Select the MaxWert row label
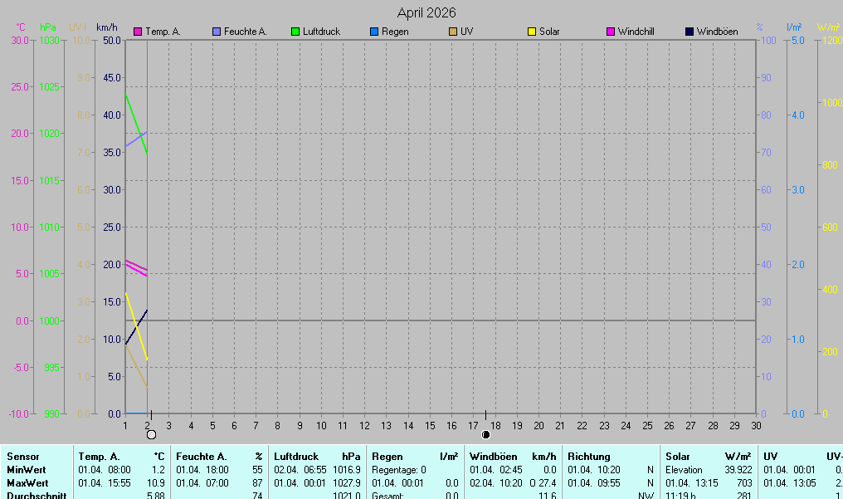The height and width of the screenshot is (499, 843). [27, 482]
